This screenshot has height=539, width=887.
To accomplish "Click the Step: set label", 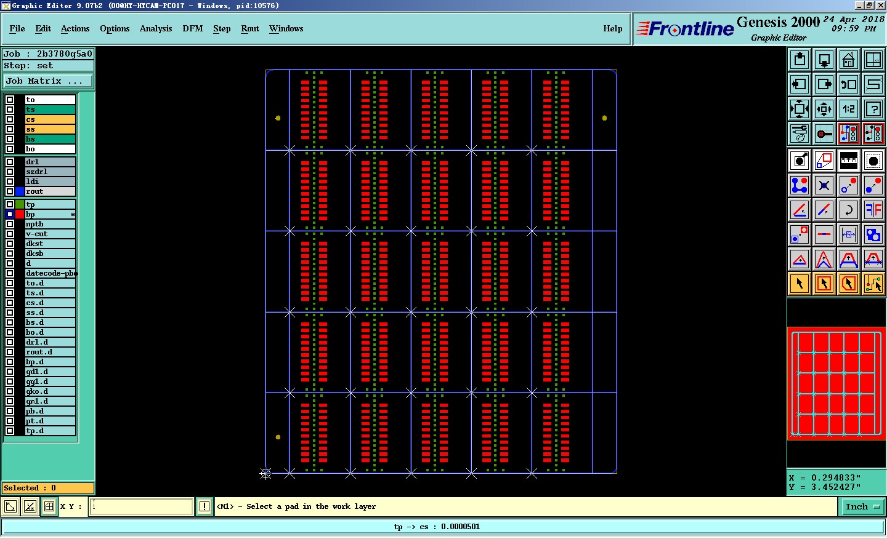I will point(48,65).
